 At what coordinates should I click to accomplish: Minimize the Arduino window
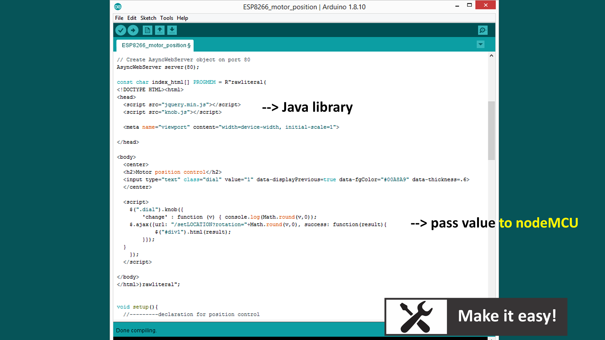coord(457,6)
